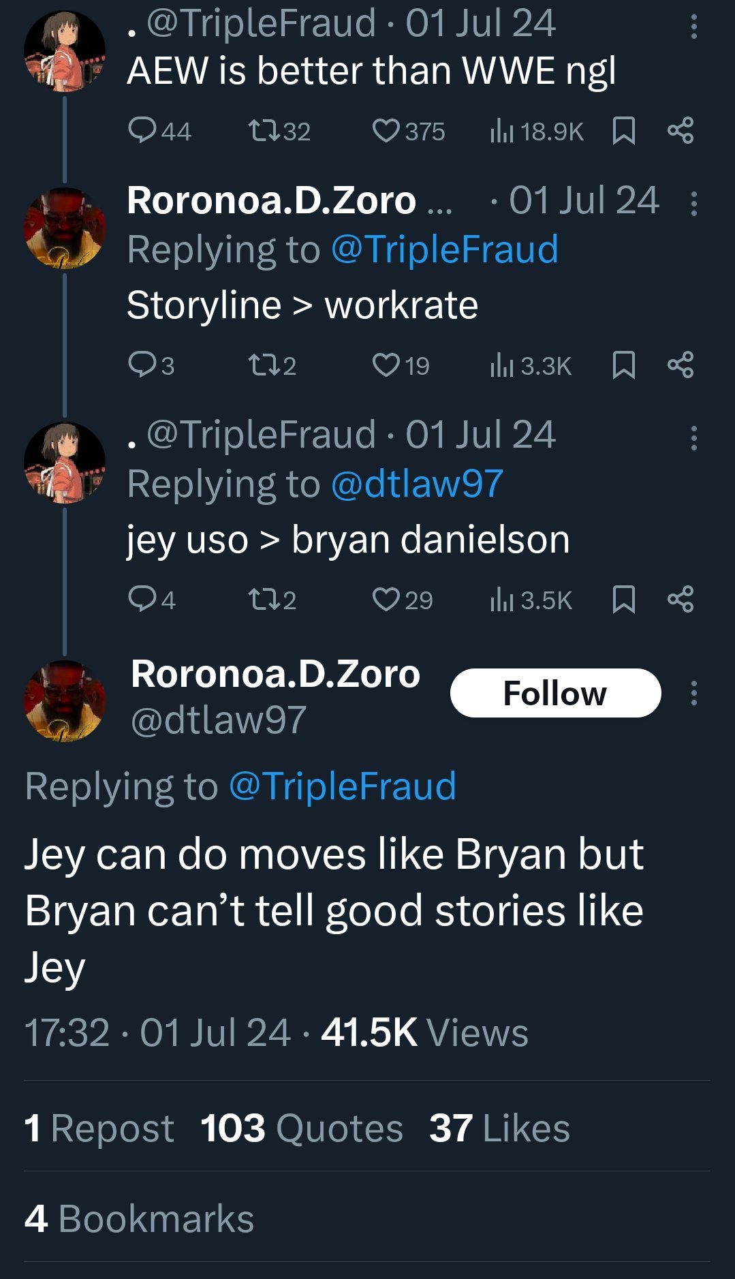Open more options on Storyline > workrate reply
The image size is (735, 1279).
(x=693, y=203)
